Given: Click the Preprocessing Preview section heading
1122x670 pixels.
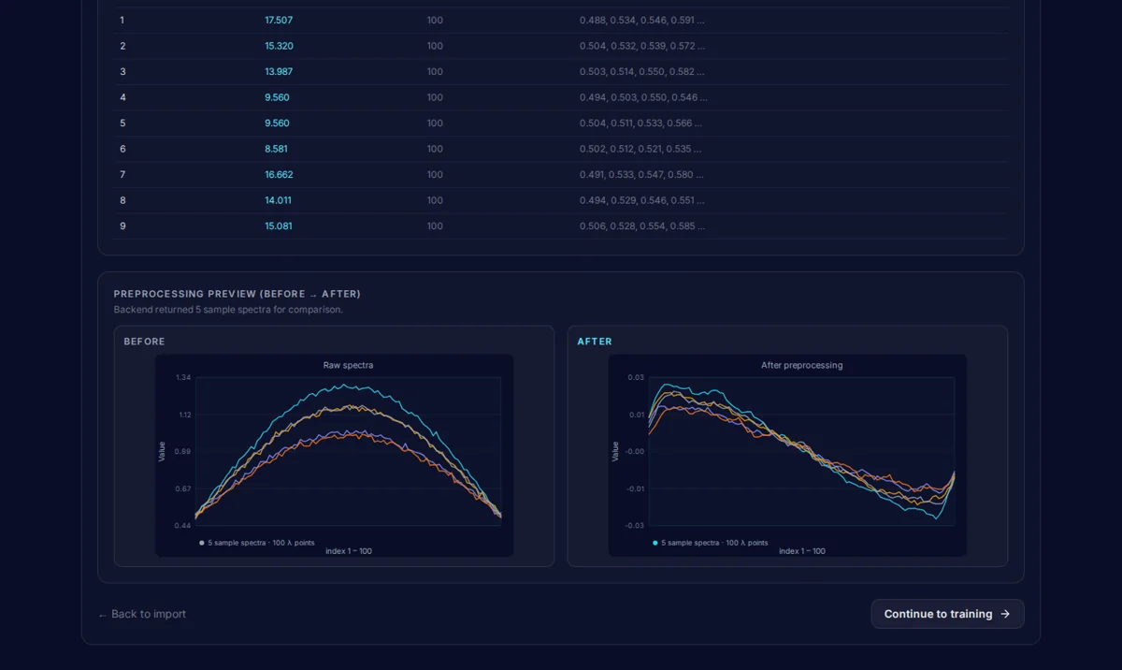Looking at the screenshot, I should point(237,294).
